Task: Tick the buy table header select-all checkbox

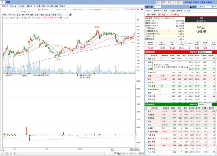Action: point(146,56)
